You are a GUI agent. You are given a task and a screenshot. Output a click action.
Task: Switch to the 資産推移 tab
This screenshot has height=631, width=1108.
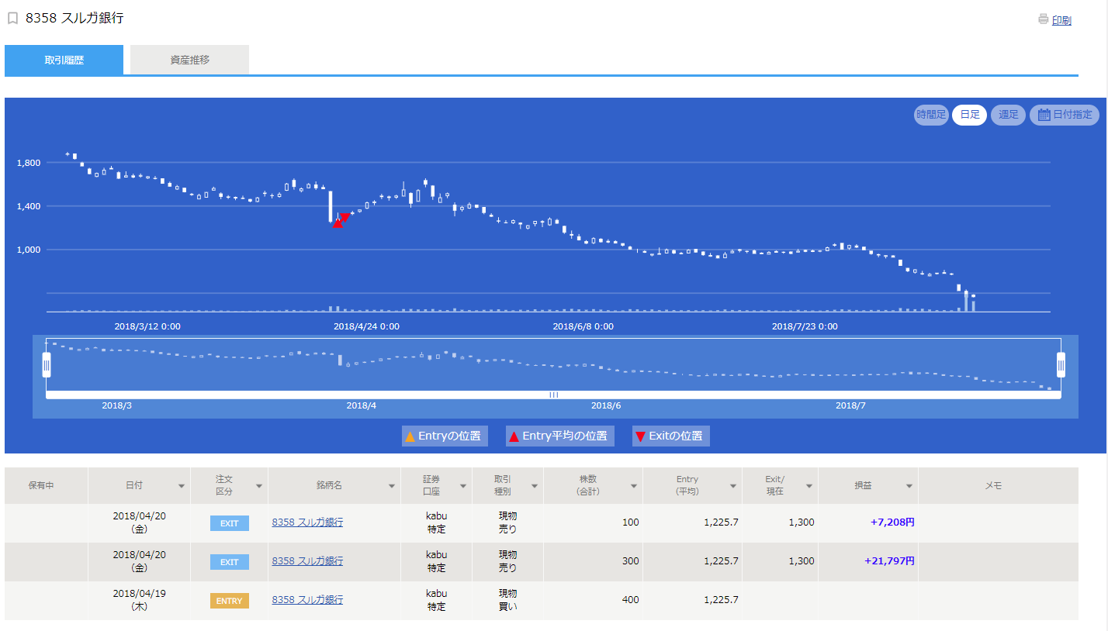pyautogui.click(x=189, y=60)
